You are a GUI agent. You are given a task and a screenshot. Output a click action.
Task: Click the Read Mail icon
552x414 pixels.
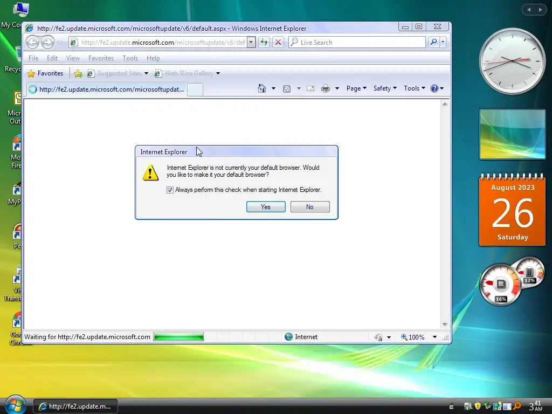(x=310, y=88)
